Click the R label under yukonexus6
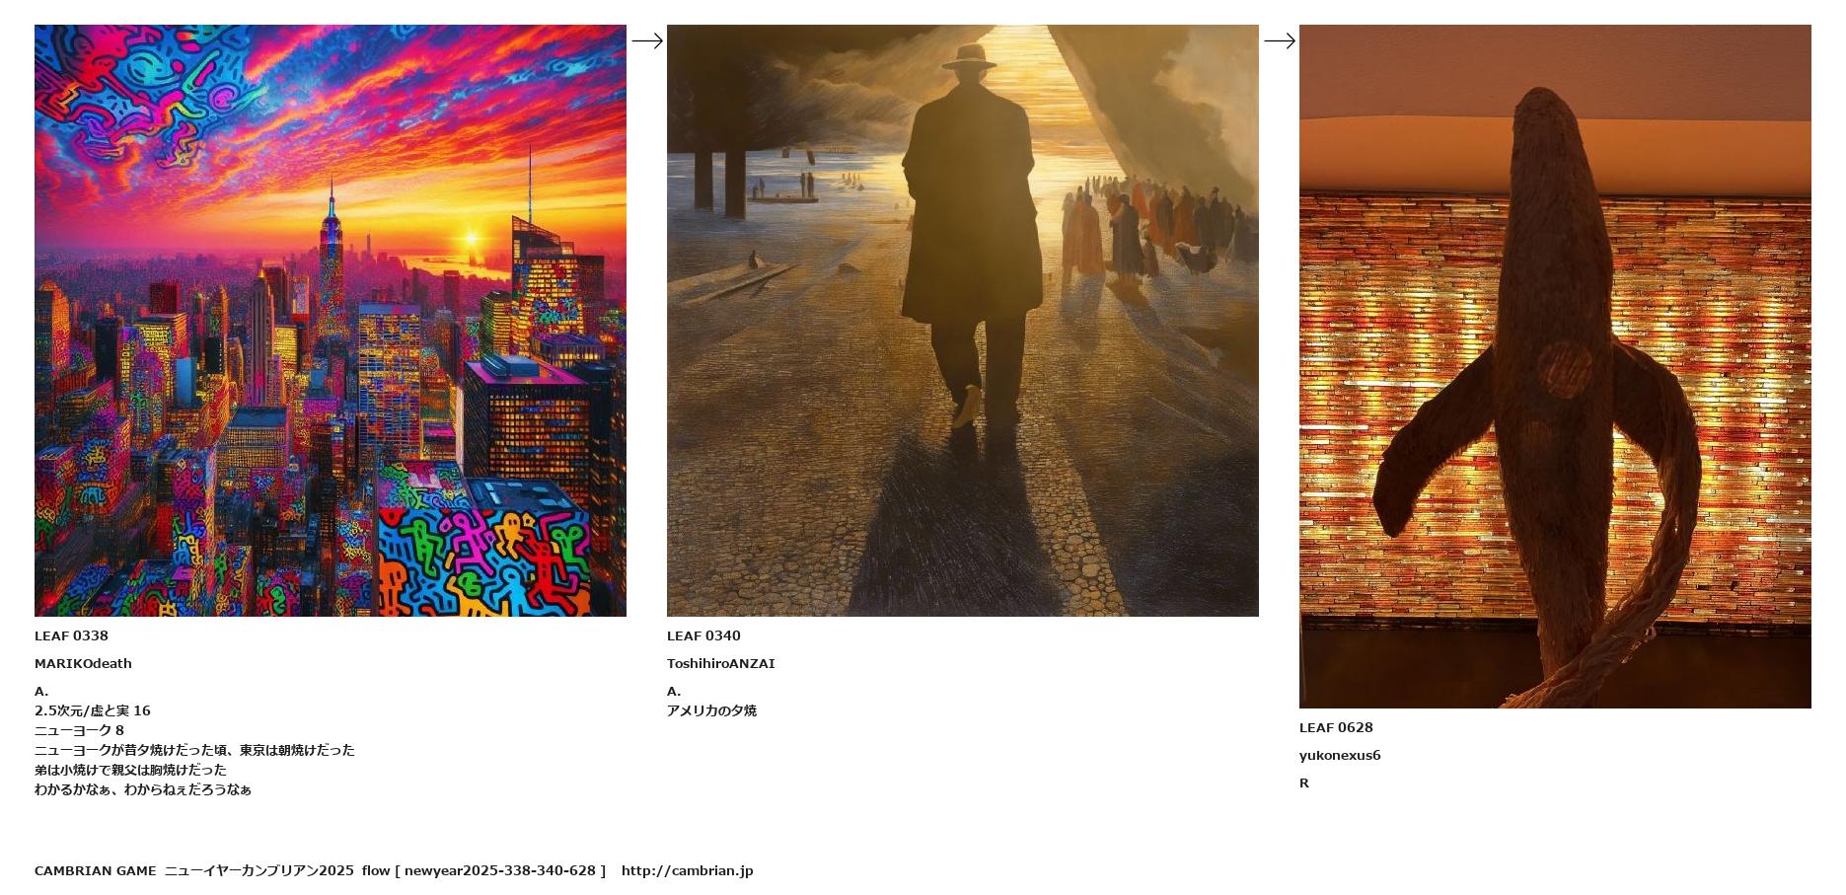 coord(1304,783)
